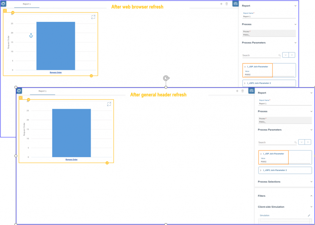This screenshot has height=225, width=315.
Task: Open the Report 1 tab in top screenshot
Action: click(x=27, y=4)
